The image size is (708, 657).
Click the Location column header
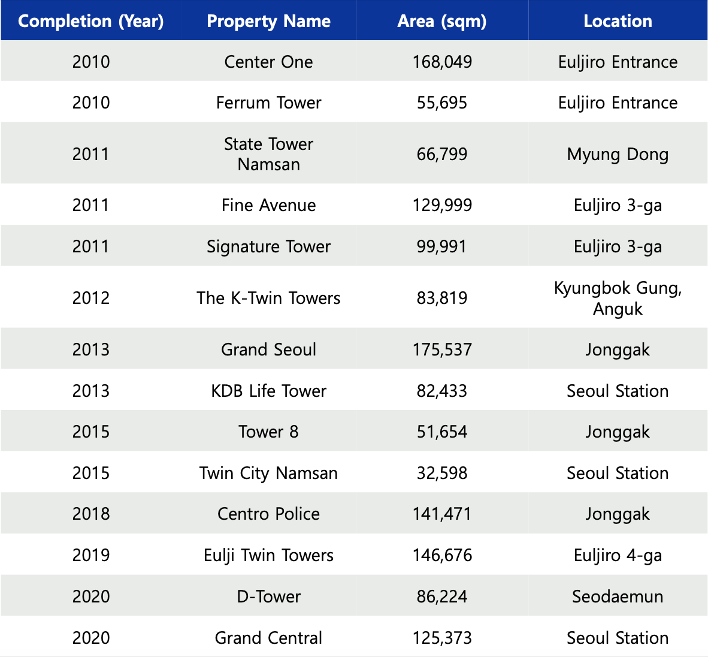click(x=618, y=21)
